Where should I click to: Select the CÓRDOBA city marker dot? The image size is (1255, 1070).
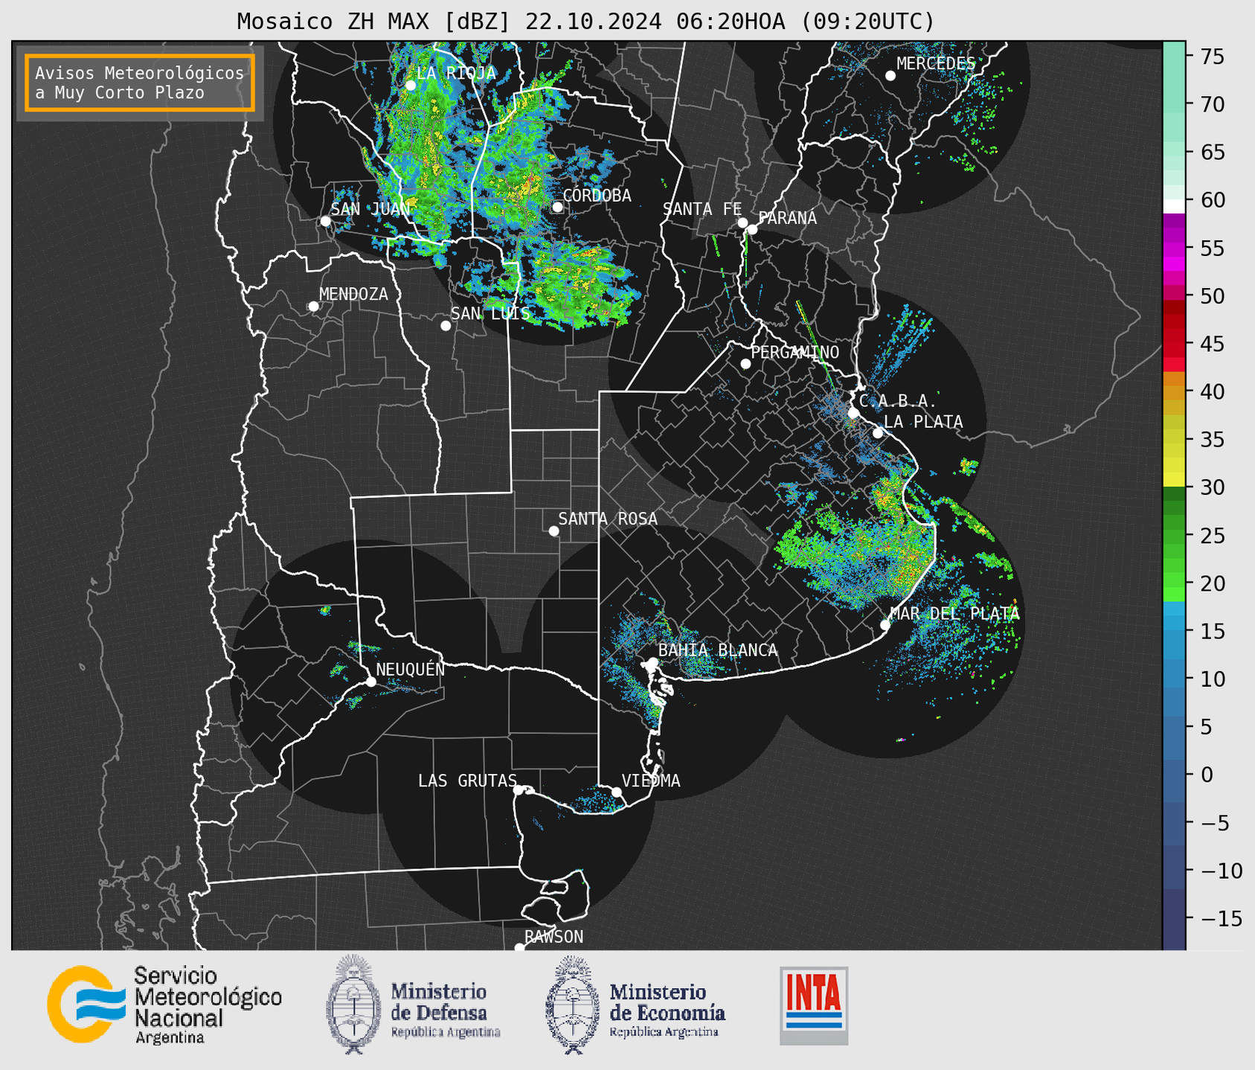(557, 207)
